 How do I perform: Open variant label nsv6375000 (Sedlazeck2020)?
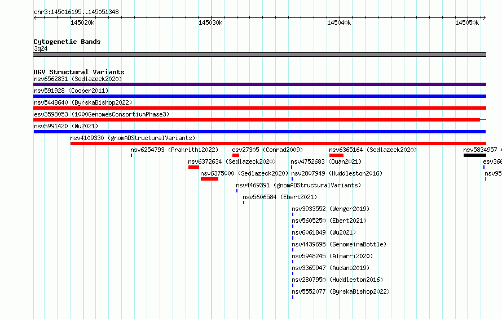pos(244,173)
